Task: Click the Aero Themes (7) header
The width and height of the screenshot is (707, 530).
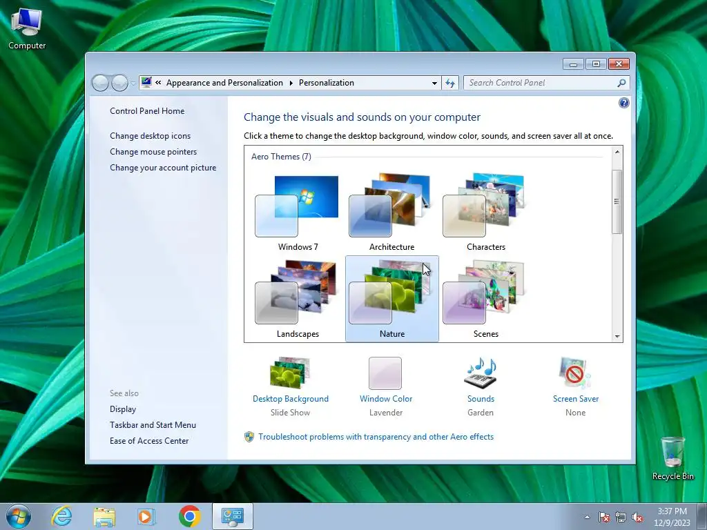Action: click(281, 157)
